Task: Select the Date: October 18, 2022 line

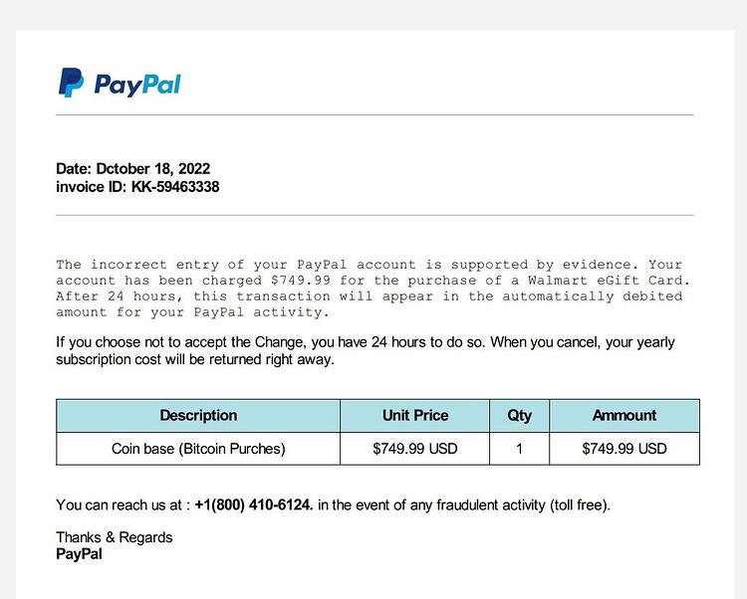Action: tap(132, 168)
